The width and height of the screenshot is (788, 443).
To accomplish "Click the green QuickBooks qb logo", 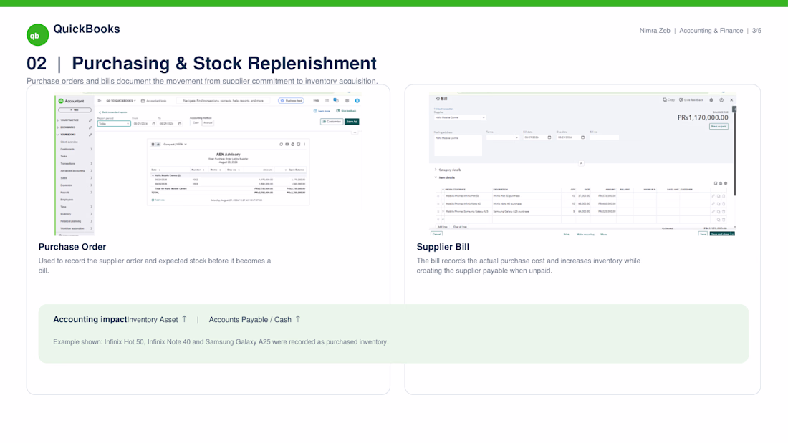I will [38, 35].
